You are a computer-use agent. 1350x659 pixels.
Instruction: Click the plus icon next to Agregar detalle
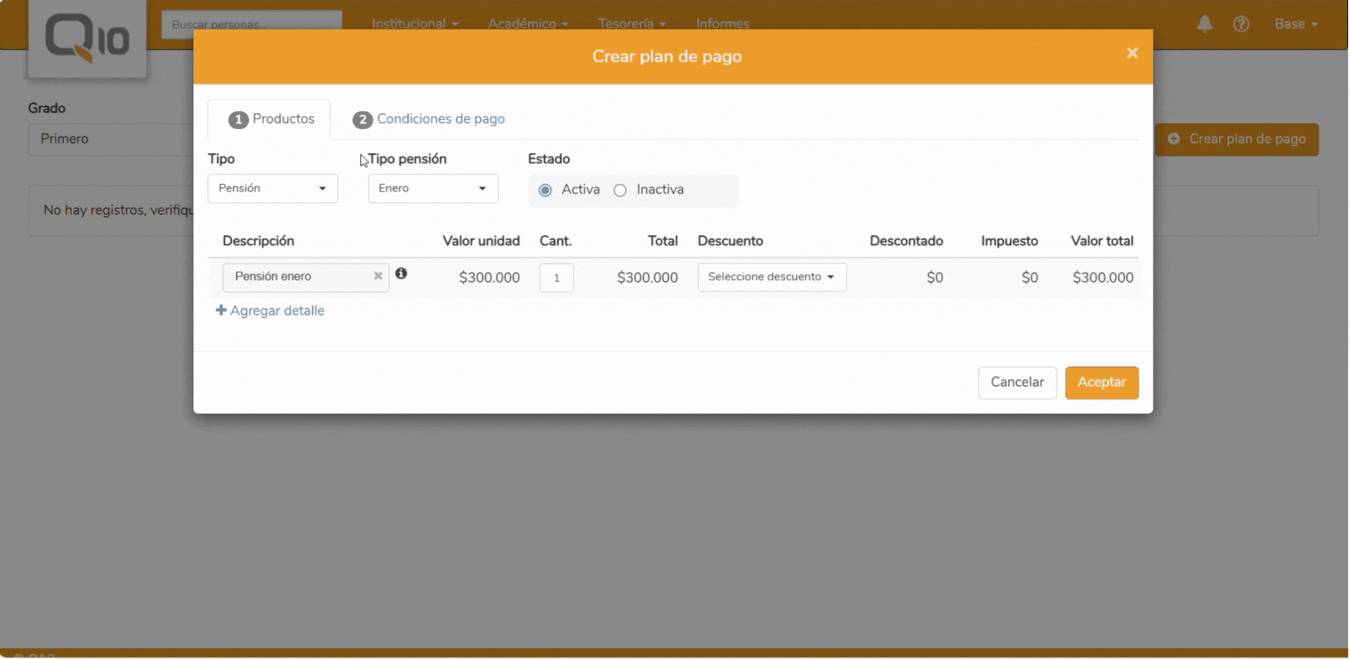click(x=221, y=310)
